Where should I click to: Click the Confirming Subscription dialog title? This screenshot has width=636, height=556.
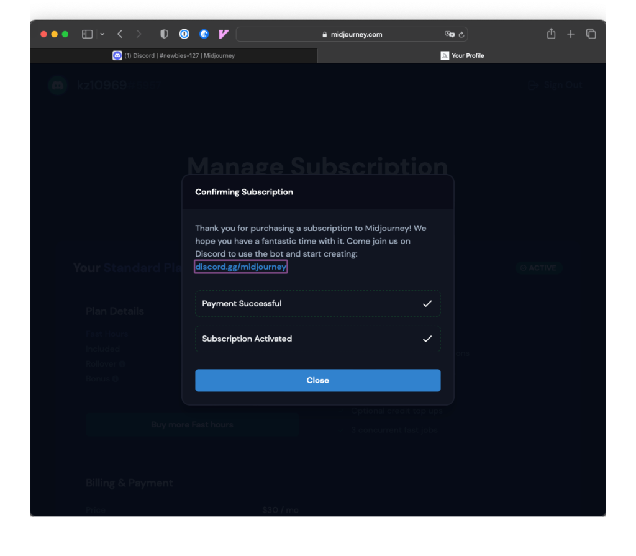[x=243, y=192]
